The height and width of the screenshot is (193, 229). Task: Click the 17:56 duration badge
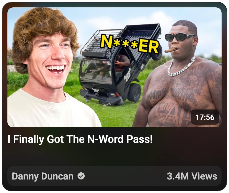205,117
